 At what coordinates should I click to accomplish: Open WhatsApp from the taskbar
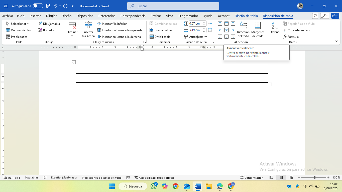[154, 186]
